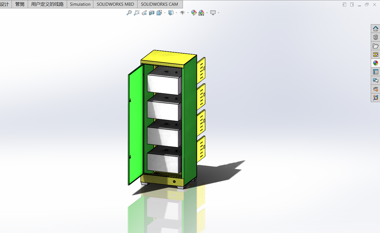Open the SOLIDWORKS MBD tab
This screenshot has height=233, width=380.
click(115, 4)
